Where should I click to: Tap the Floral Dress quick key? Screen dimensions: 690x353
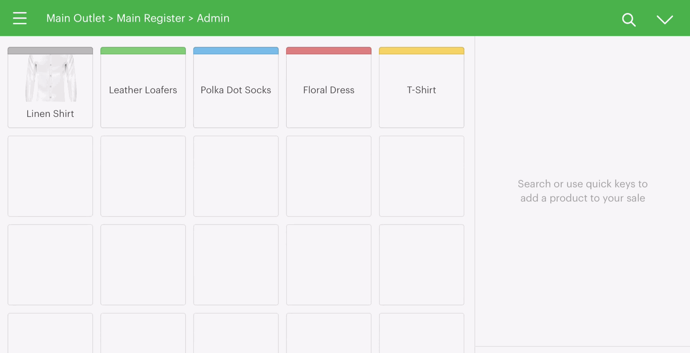[x=329, y=87]
